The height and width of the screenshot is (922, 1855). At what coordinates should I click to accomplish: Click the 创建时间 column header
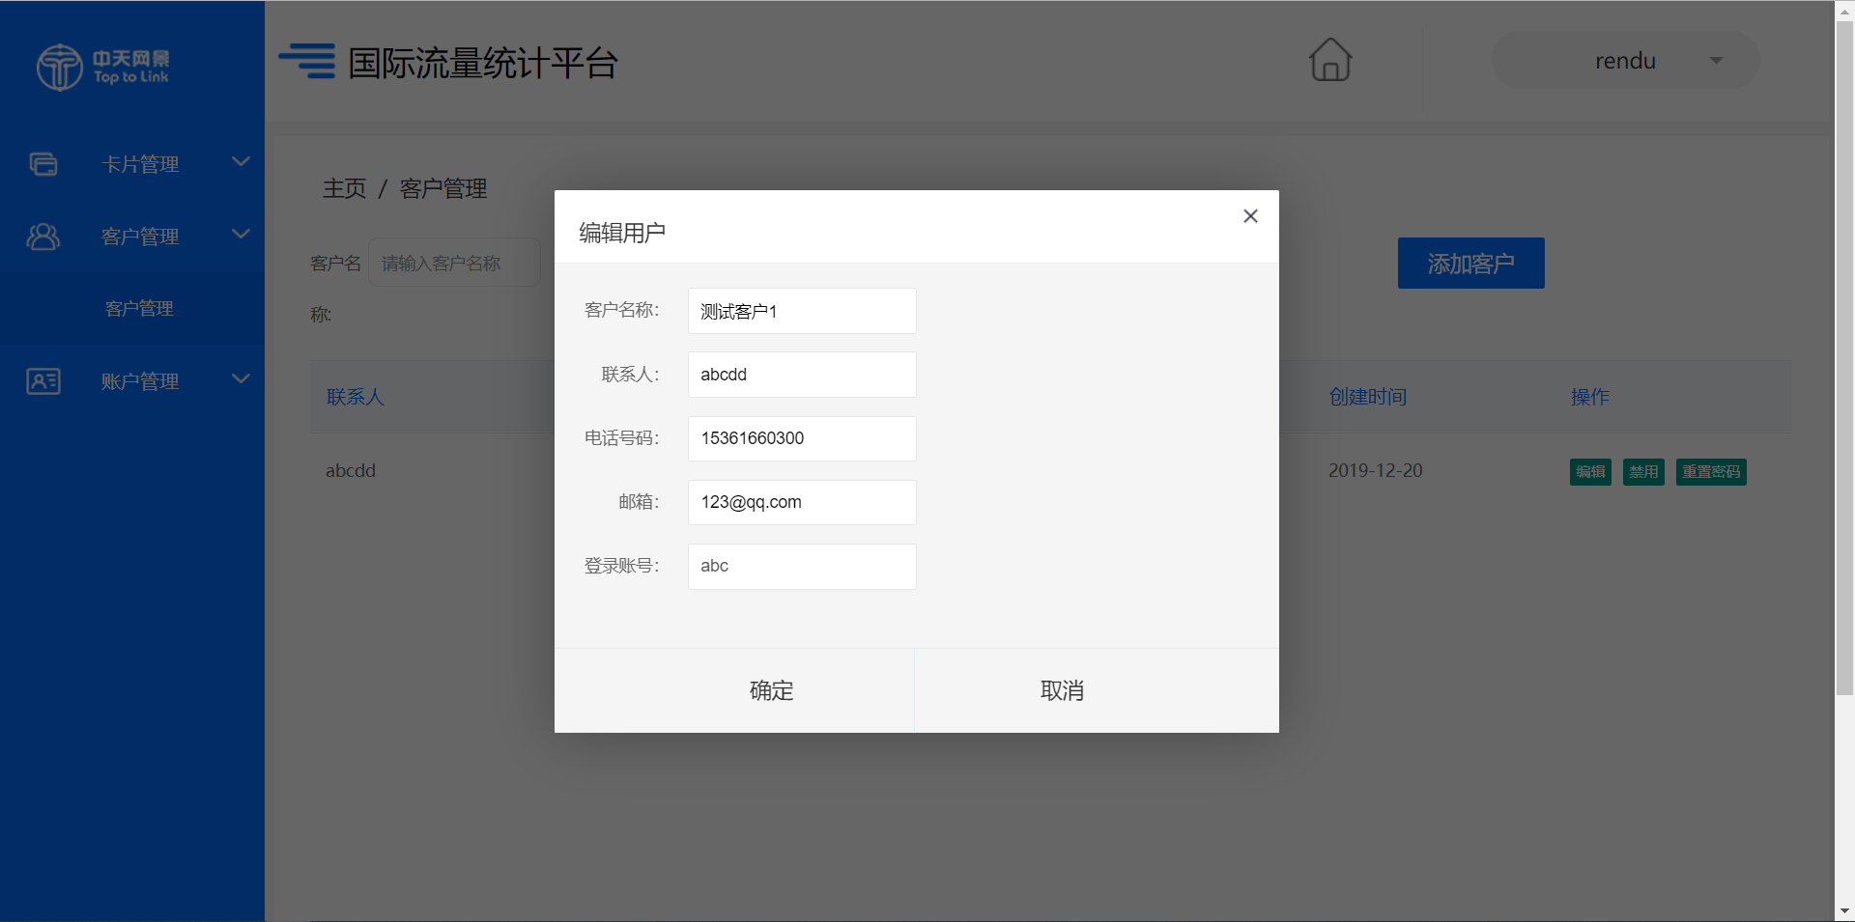coord(1368,397)
